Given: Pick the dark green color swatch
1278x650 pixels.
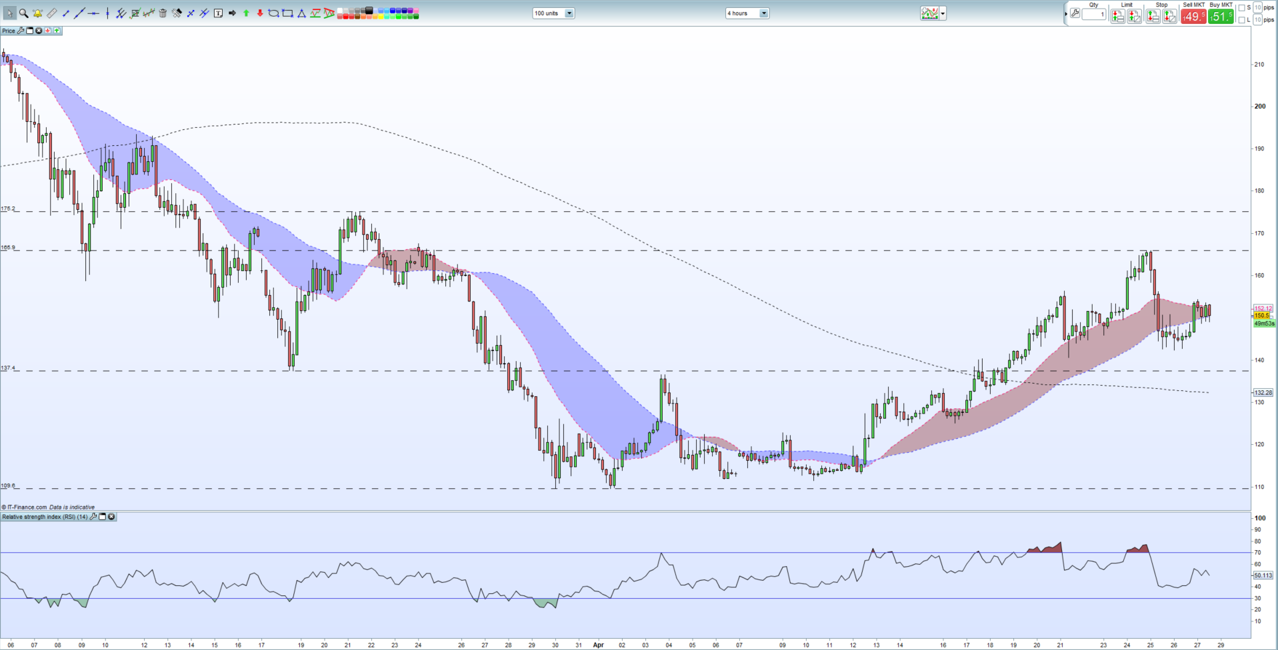Looking at the screenshot, I should [x=415, y=16].
